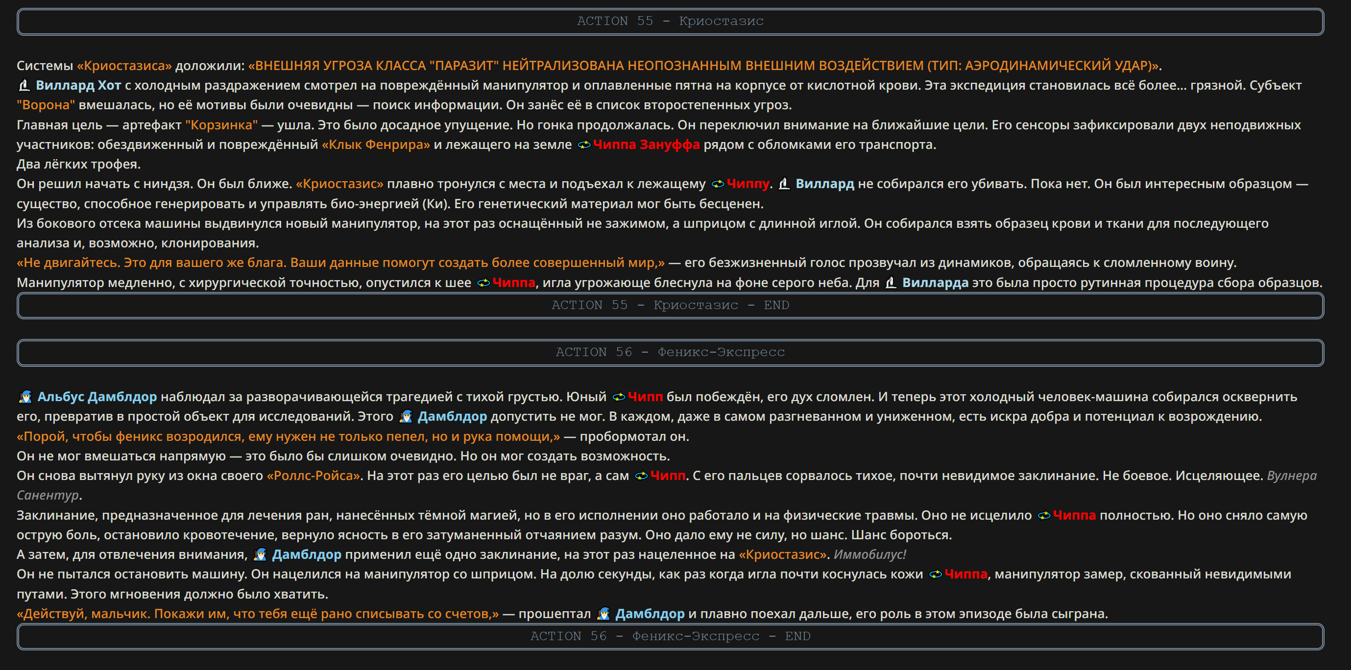Click the quote «Не двигайтесь. Это для вашего же блага»
Image resolution: width=1351 pixels, height=670 pixels.
point(151,263)
